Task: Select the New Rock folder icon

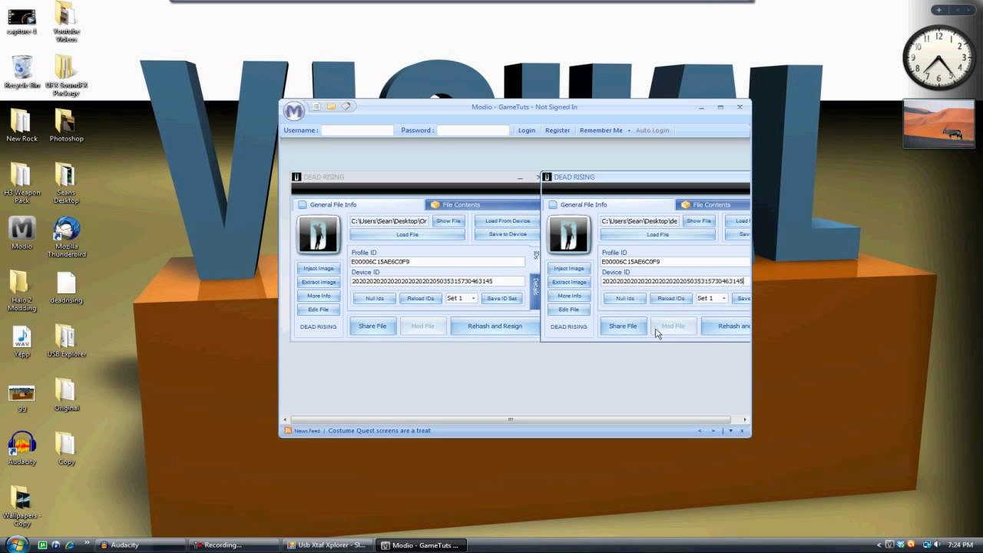Action: [x=22, y=126]
